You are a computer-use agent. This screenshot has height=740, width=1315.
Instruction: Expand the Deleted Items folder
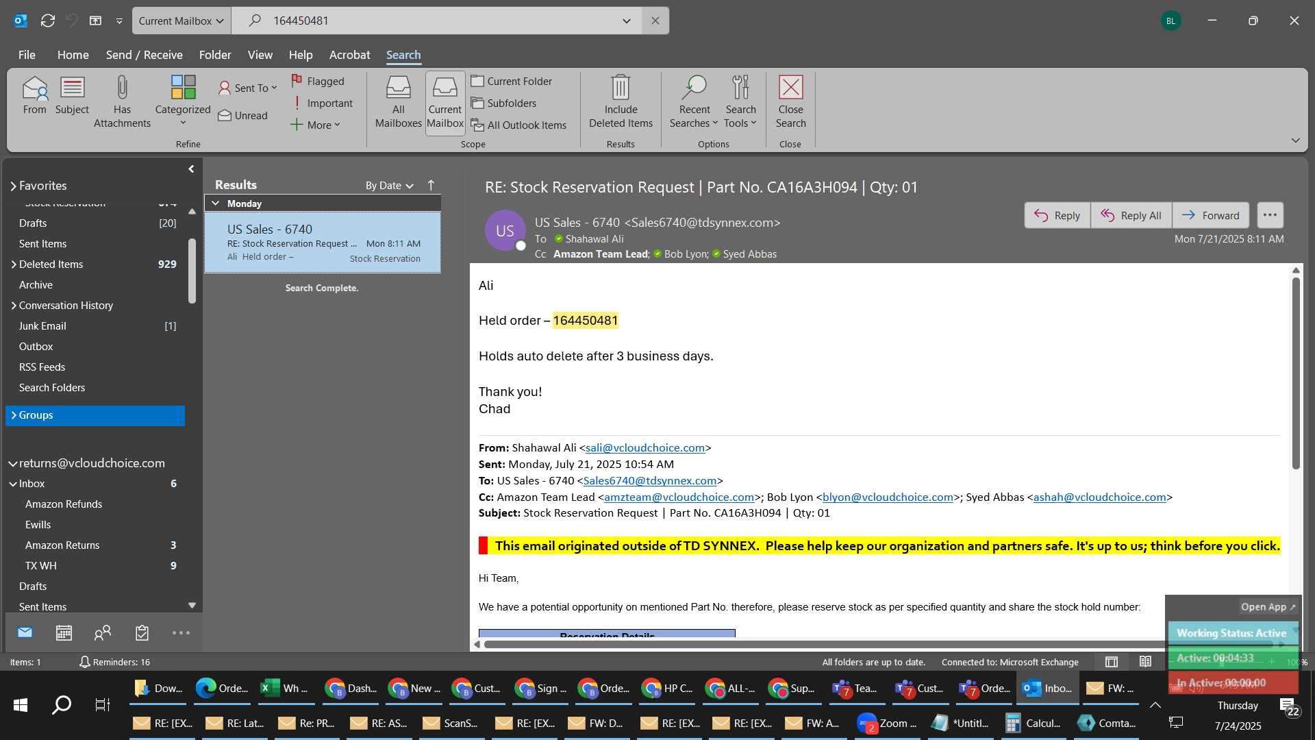click(x=14, y=264)
